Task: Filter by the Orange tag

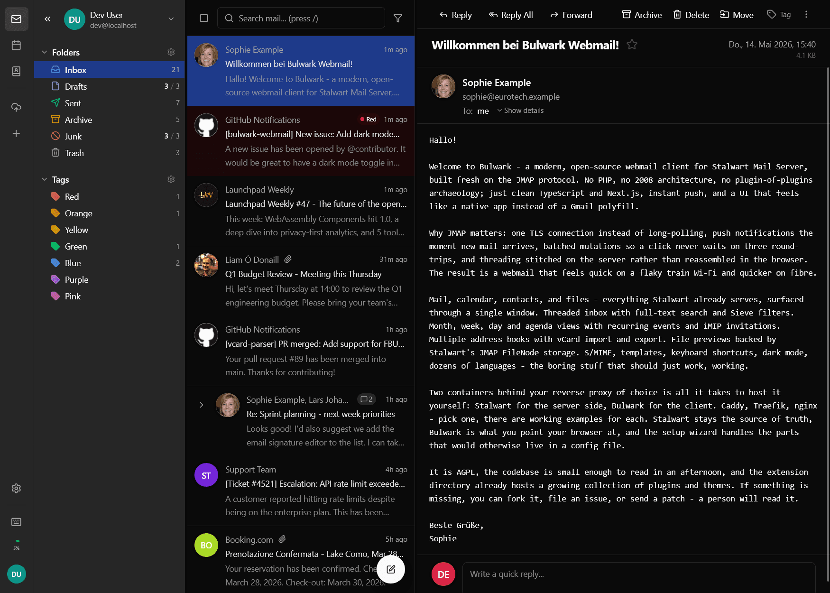Action: pyautogui.click(x=110, y=213)
